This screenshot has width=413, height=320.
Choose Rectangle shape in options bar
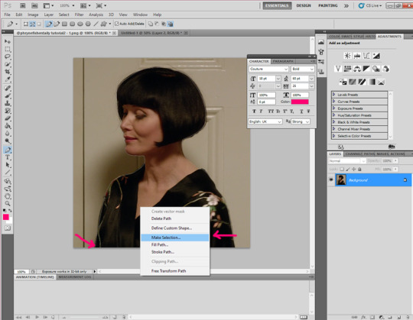[x=64, y=24]
